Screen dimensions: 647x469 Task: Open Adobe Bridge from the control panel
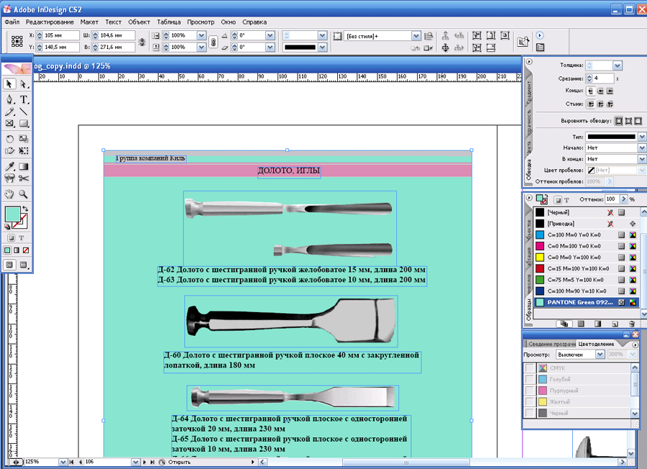[x=523, y=41]
